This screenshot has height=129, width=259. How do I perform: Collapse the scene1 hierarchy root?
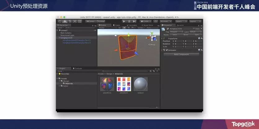pyautogui.click(x=57, y=31)
